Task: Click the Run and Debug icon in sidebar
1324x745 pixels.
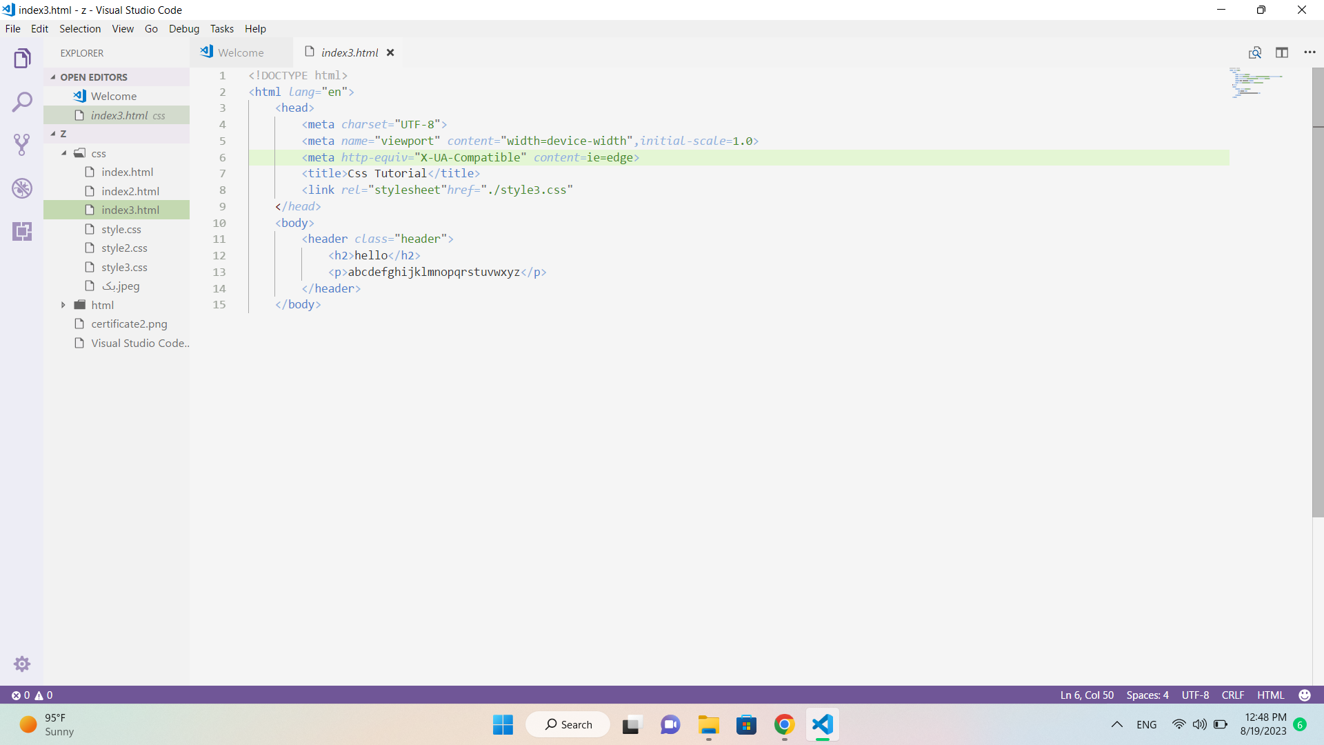Action: [x=22, y=188]
